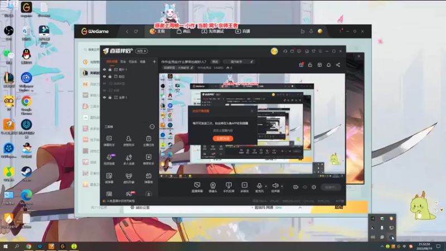Click the grey live button in the bottom-right of the bar
This screenshot has width=446, height=251.
[331, 187]
